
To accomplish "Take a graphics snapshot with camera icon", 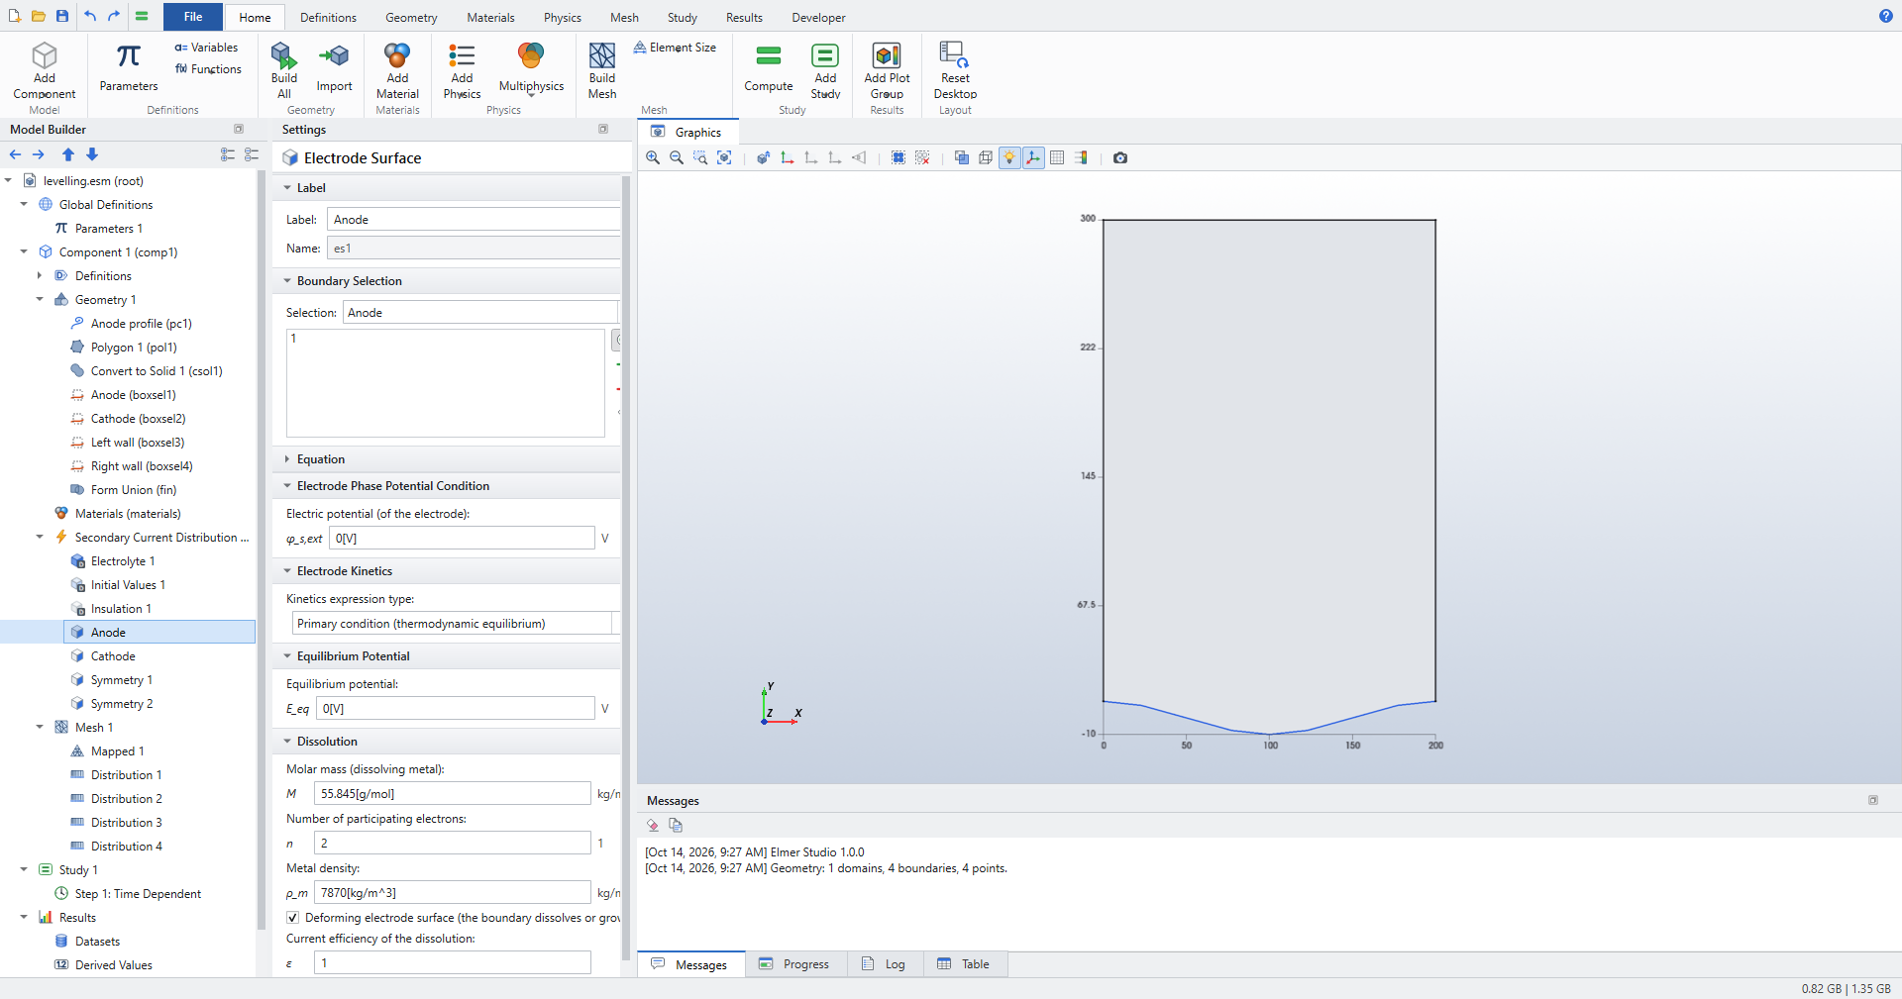I will coord(1120,157).
